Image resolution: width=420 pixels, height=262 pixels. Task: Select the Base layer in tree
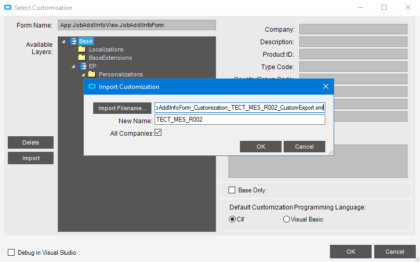tap(86, 41)
